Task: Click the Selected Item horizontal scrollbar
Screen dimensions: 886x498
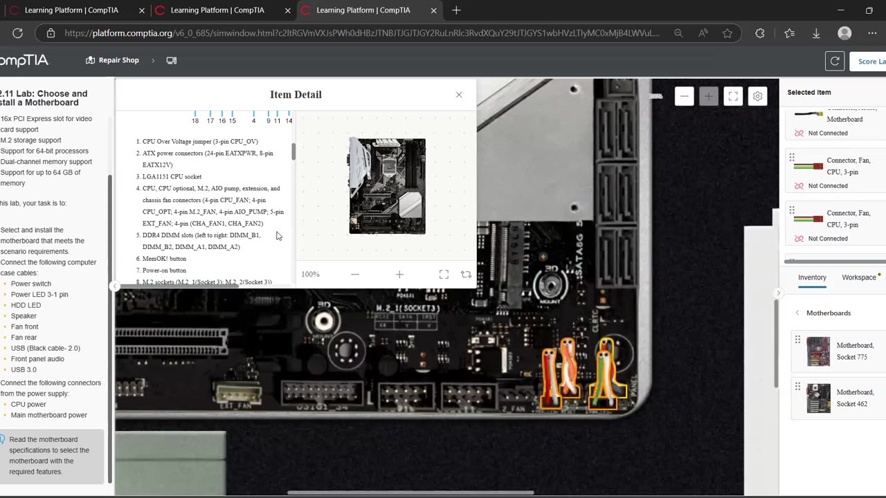Action: [x=836, y=261]
